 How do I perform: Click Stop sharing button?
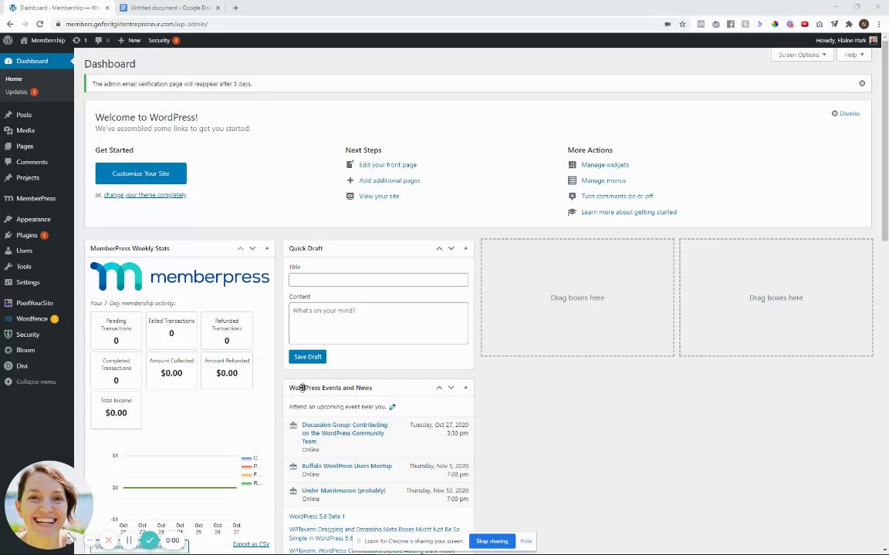coord(492,541)
